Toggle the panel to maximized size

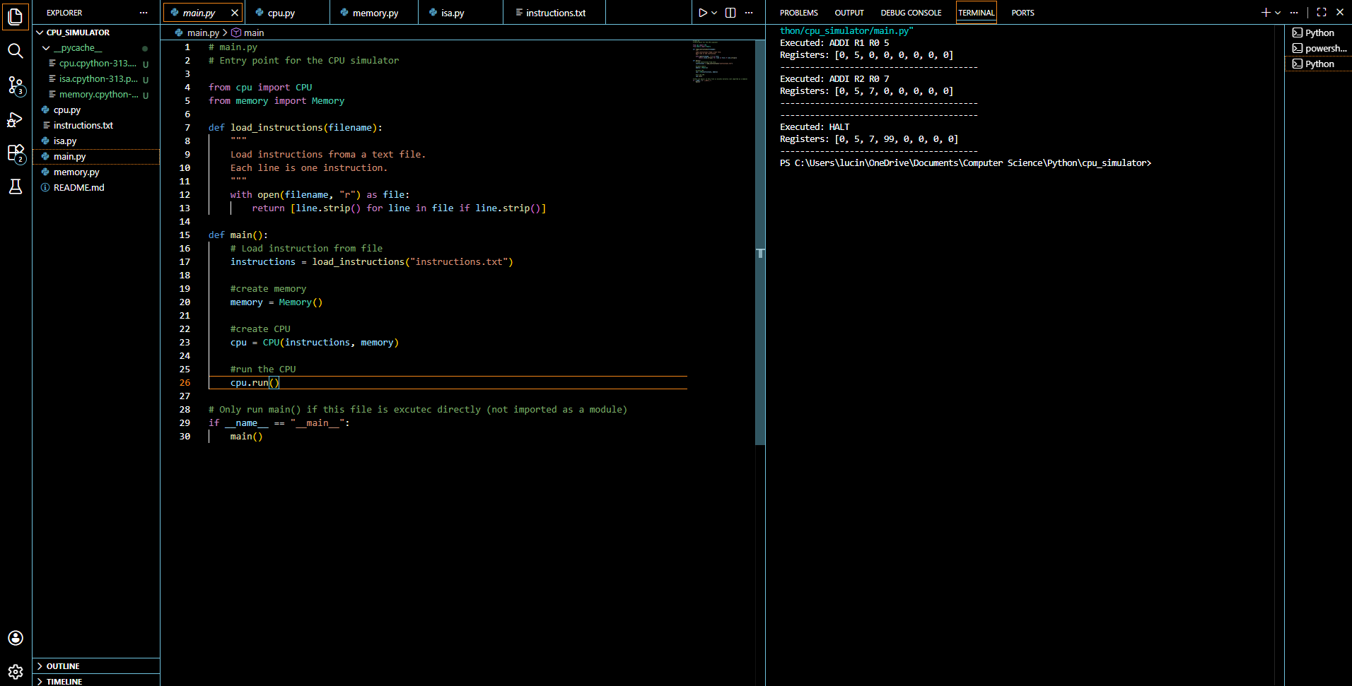pyautogui.click(x=1320, y=11)
